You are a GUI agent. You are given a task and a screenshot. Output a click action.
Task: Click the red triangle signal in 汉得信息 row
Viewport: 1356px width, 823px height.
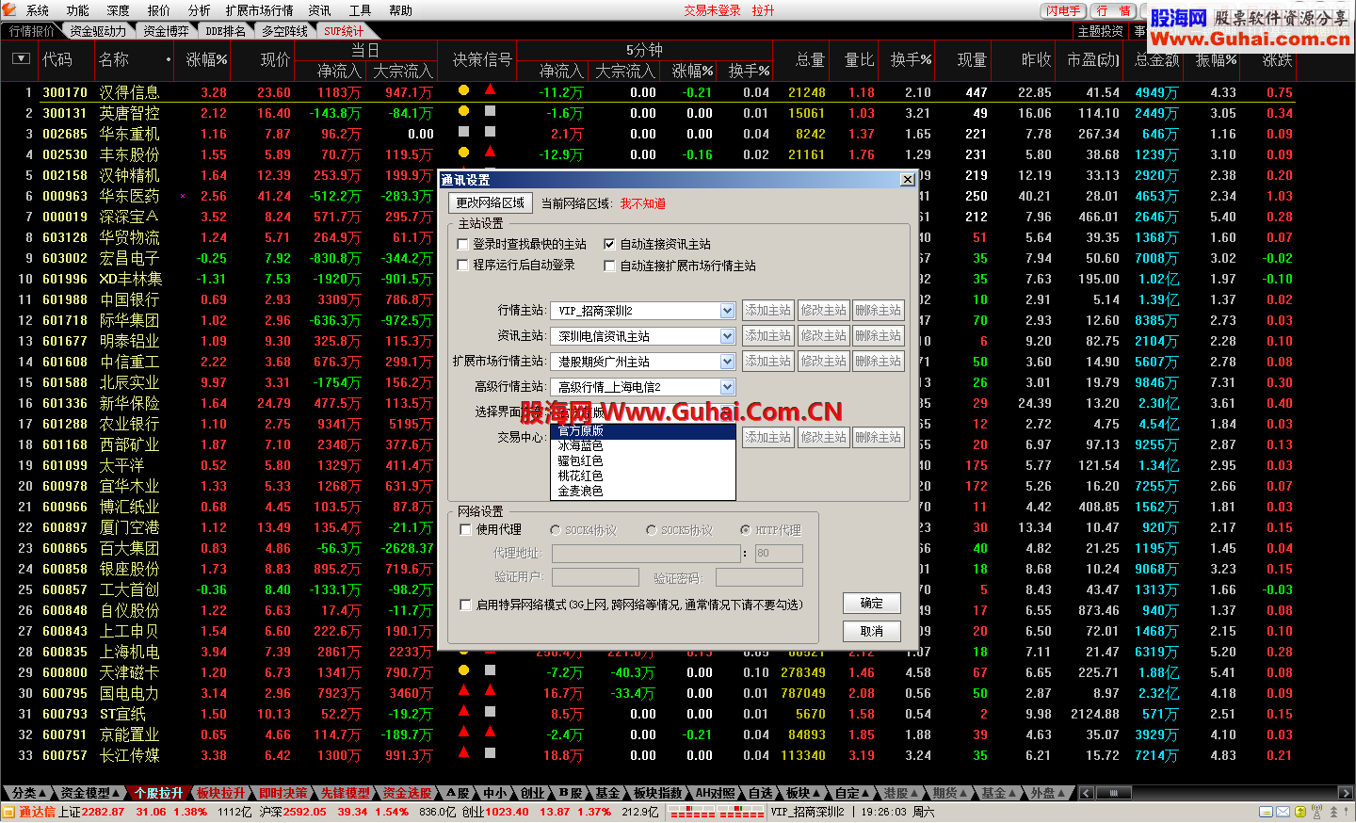(490, 90)
